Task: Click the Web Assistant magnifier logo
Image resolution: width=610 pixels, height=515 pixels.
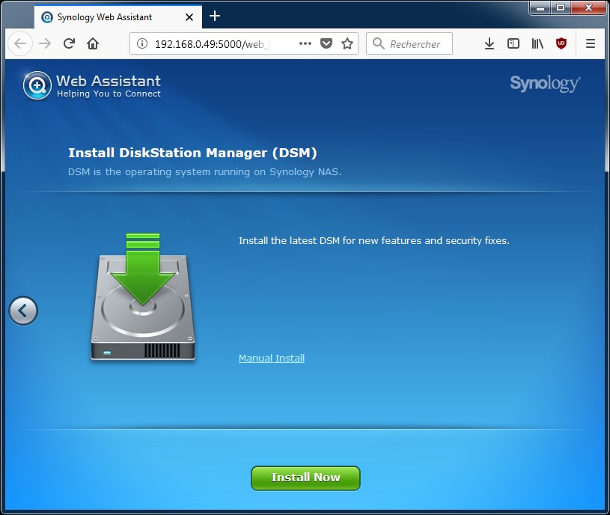Action: point(37,85)
